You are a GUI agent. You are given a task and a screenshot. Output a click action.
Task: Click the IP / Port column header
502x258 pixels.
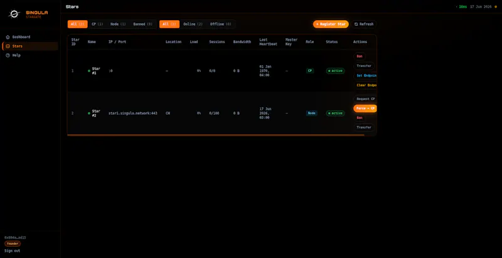(117, 42)
